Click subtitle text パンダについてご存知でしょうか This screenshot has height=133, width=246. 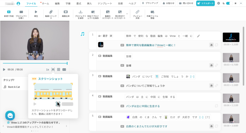(145, 86)
